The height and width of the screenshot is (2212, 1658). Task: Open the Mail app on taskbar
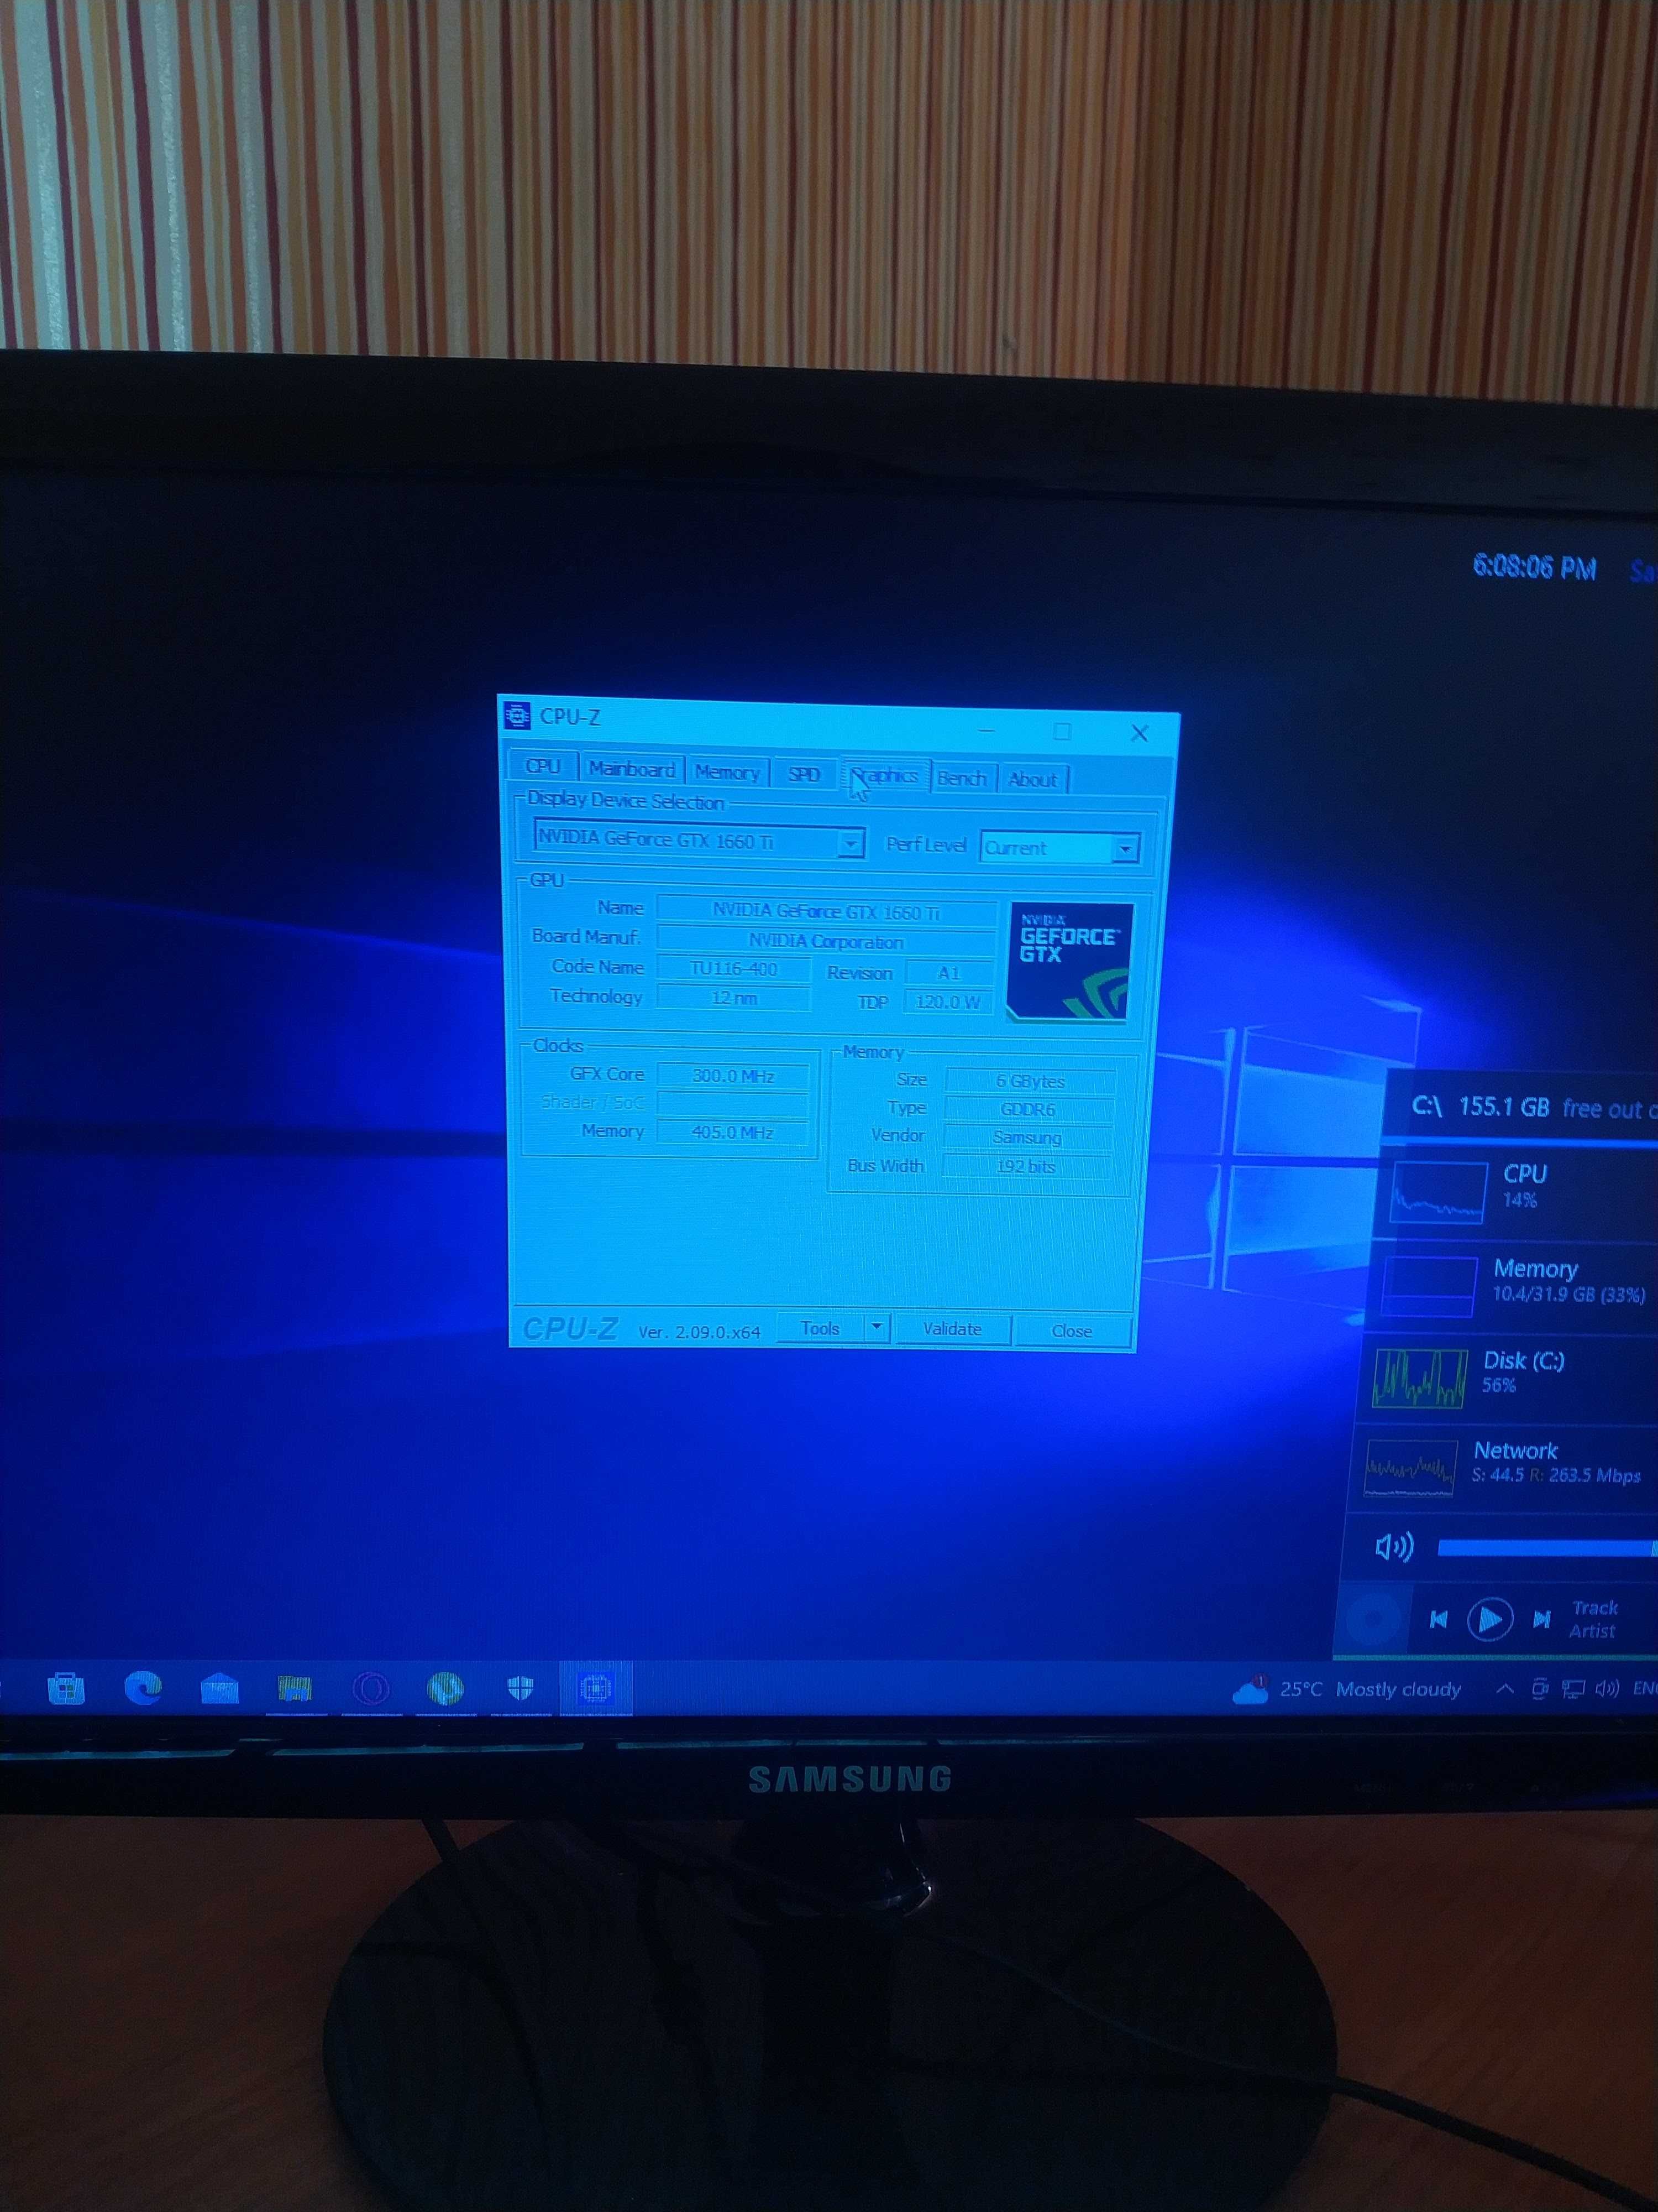click(219, 1690)
